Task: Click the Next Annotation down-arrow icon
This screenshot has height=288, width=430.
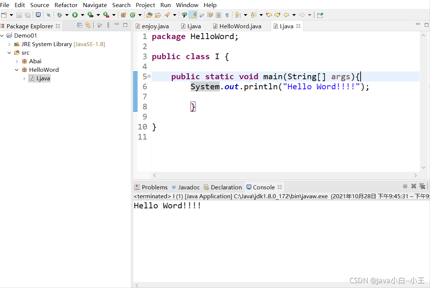Action: coord(238,15)
